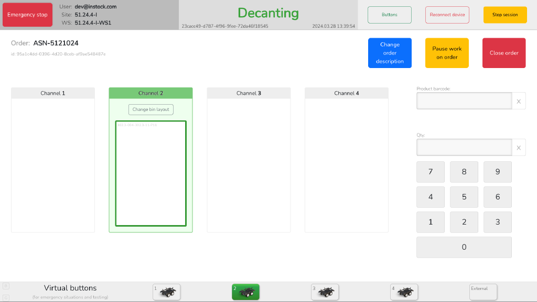537x302 pixels.
Task: Click the External virtual button
Action: pyautogui.click(x=483, y=292)
